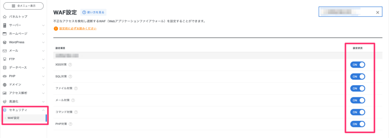The image size is (389, 138).
Task: Collapse the セキュリティ section chevron
Action: point(43,110)
